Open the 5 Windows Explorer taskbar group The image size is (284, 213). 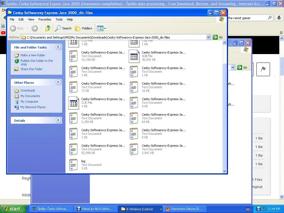pyautogui.click(x=140, y=209)
